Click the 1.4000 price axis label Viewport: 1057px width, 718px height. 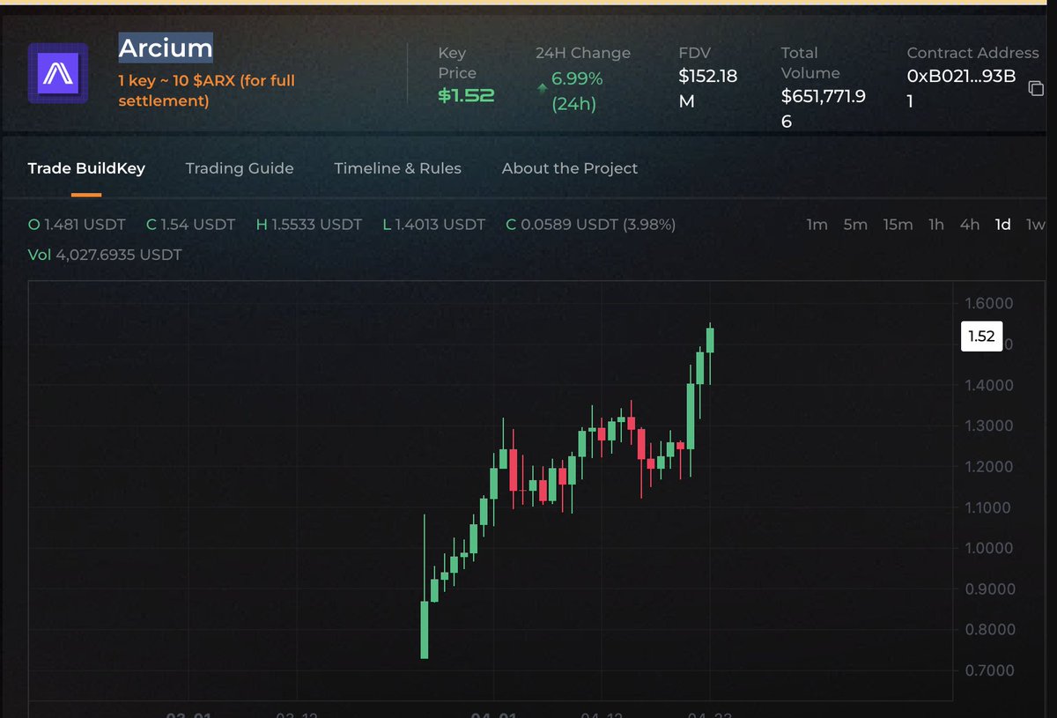pos(990,385)
